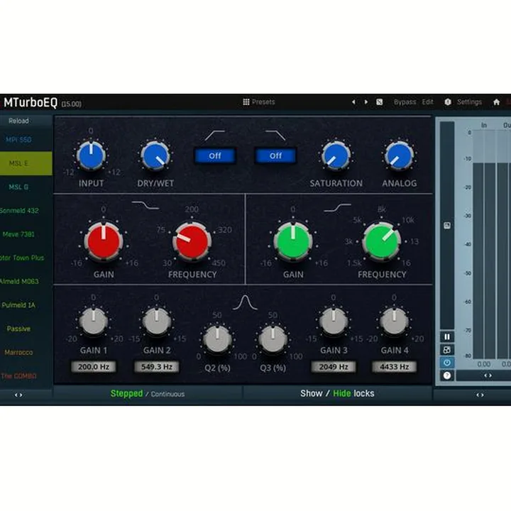Toggle the meter power button

pyautogui.click(x=447, y=363)
